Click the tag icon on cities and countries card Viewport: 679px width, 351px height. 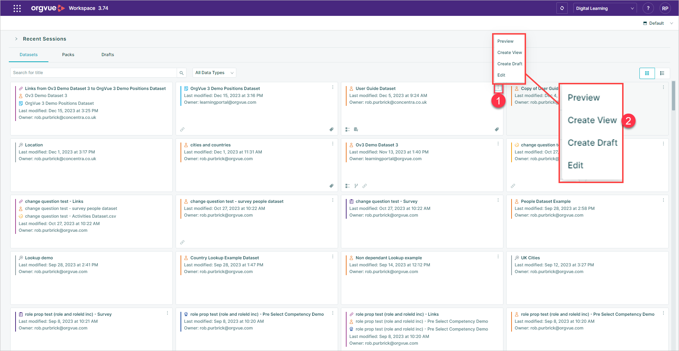click(331, 186)
